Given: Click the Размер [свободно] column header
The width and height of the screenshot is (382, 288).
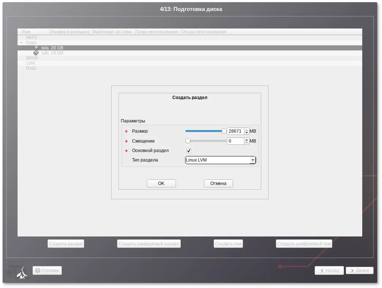Looking at the screenshot, I should [71, 32].
